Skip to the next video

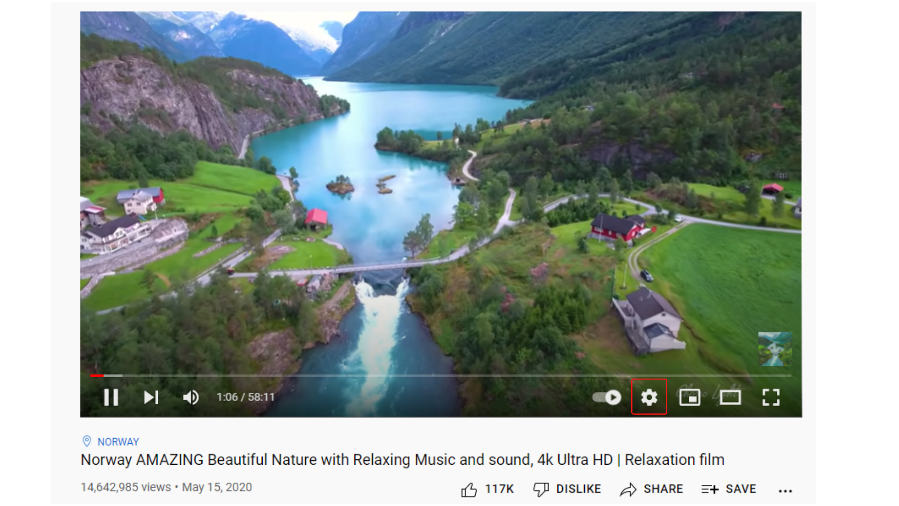pos(151,397)
